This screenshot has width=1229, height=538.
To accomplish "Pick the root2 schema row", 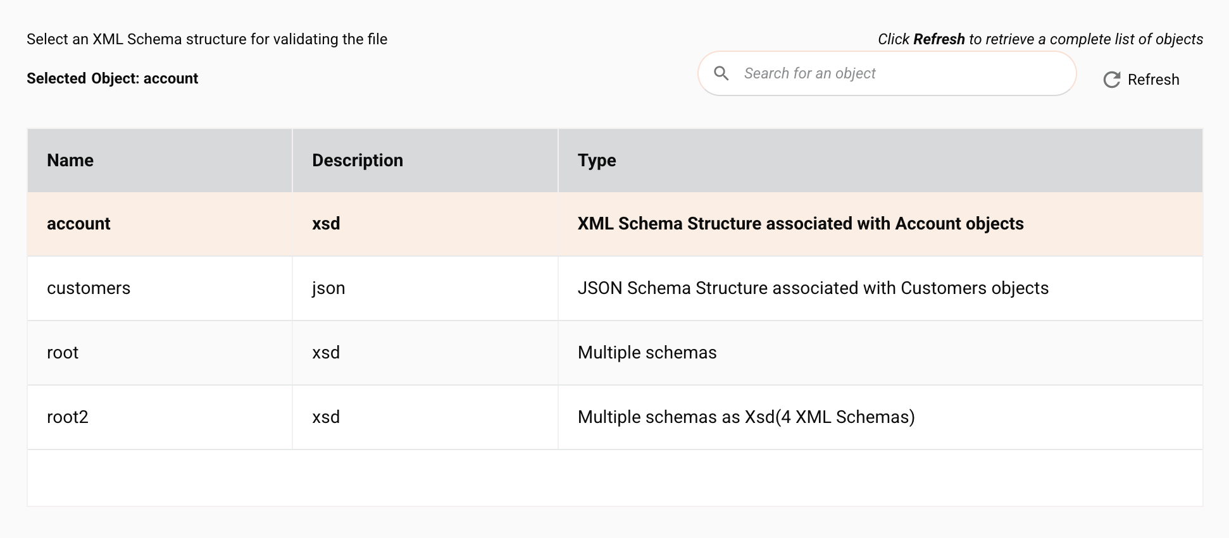I will pos(68,417).
